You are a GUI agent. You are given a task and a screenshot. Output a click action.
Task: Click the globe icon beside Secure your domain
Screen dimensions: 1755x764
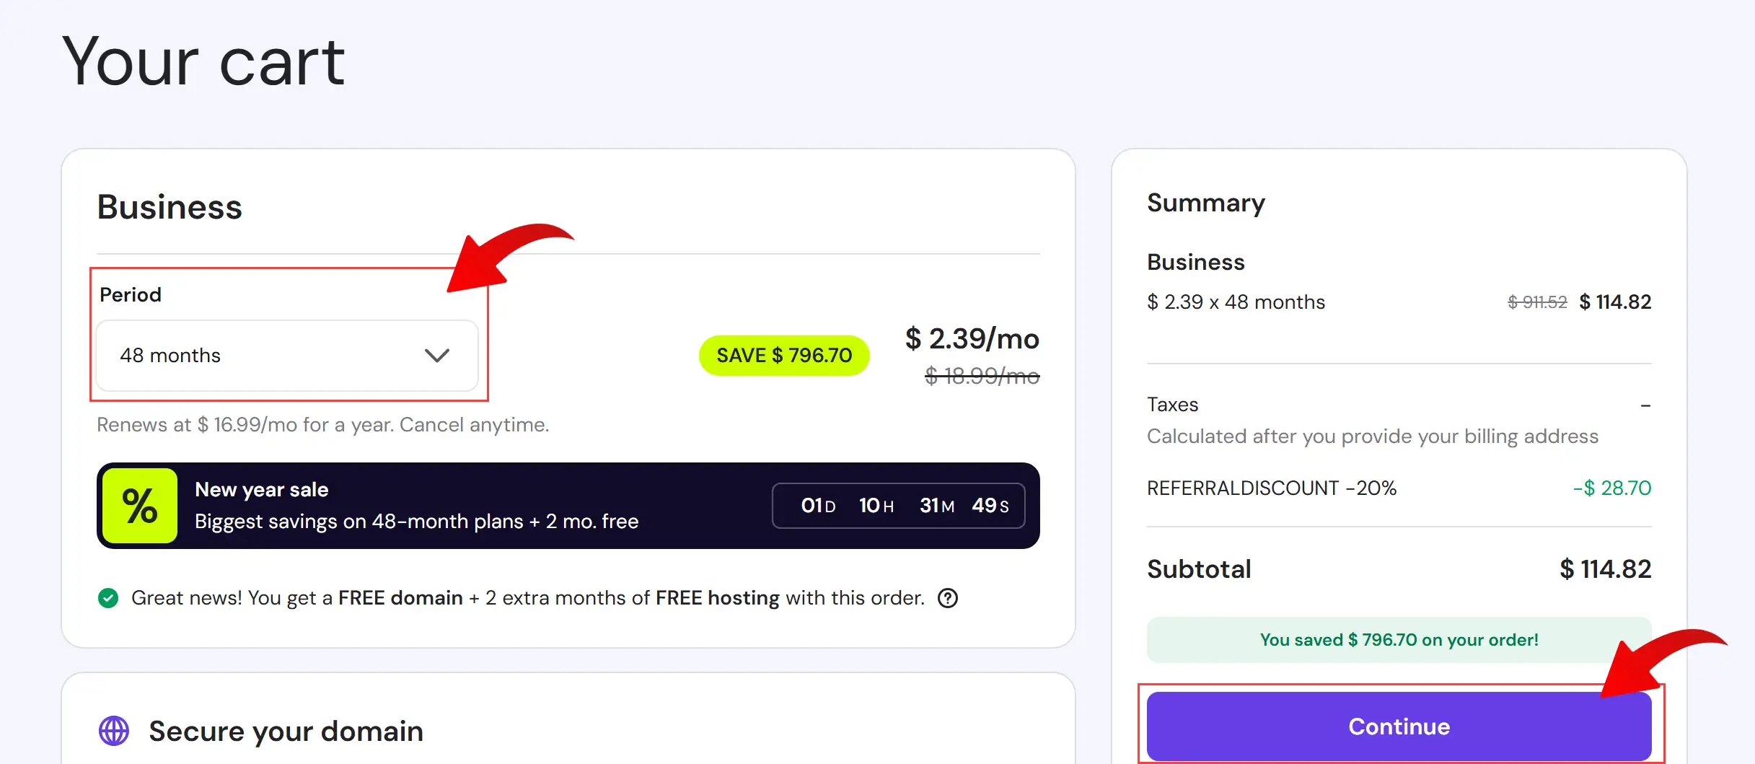pyautogui.click(x=115, y=731)
